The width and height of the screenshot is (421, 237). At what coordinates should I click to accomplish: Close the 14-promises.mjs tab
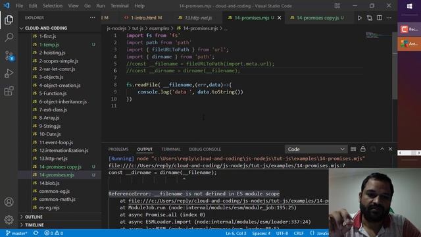point(279,18)
